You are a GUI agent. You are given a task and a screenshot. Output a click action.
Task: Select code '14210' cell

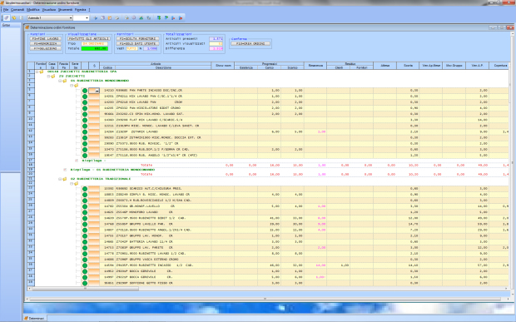point(107,91)
